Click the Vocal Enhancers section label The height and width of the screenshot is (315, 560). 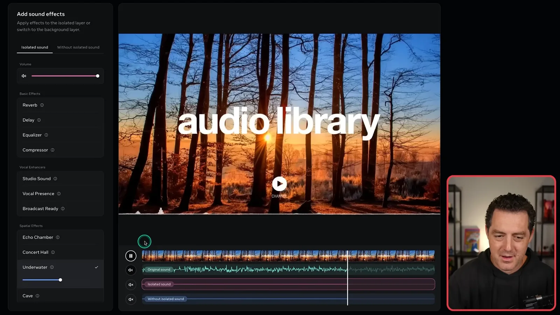click(32, 167)
